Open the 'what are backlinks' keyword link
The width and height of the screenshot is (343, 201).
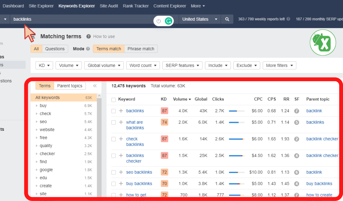point(135,125)
